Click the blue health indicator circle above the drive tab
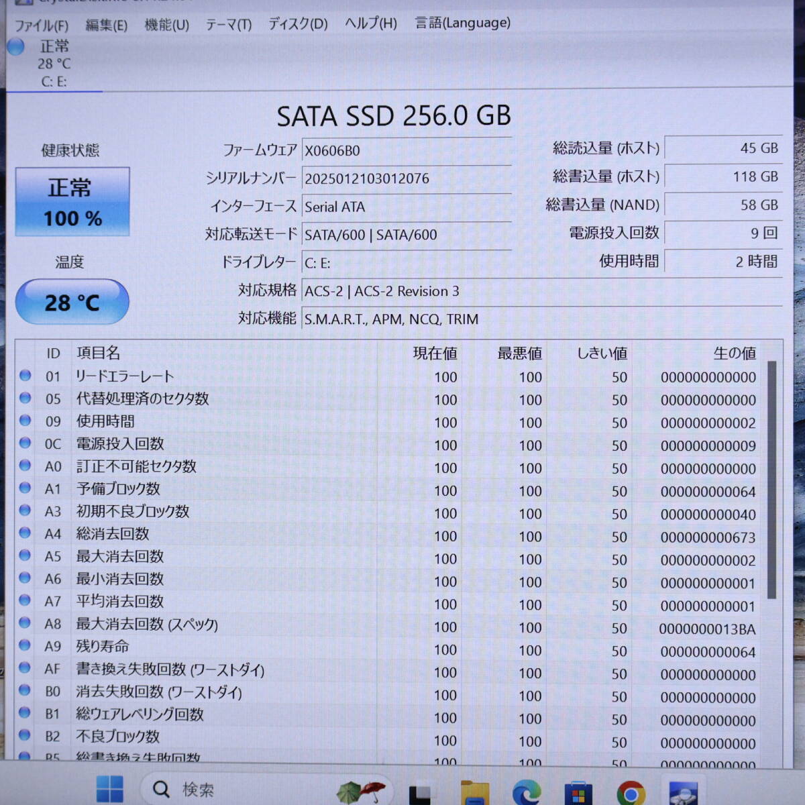 [15, 47]
